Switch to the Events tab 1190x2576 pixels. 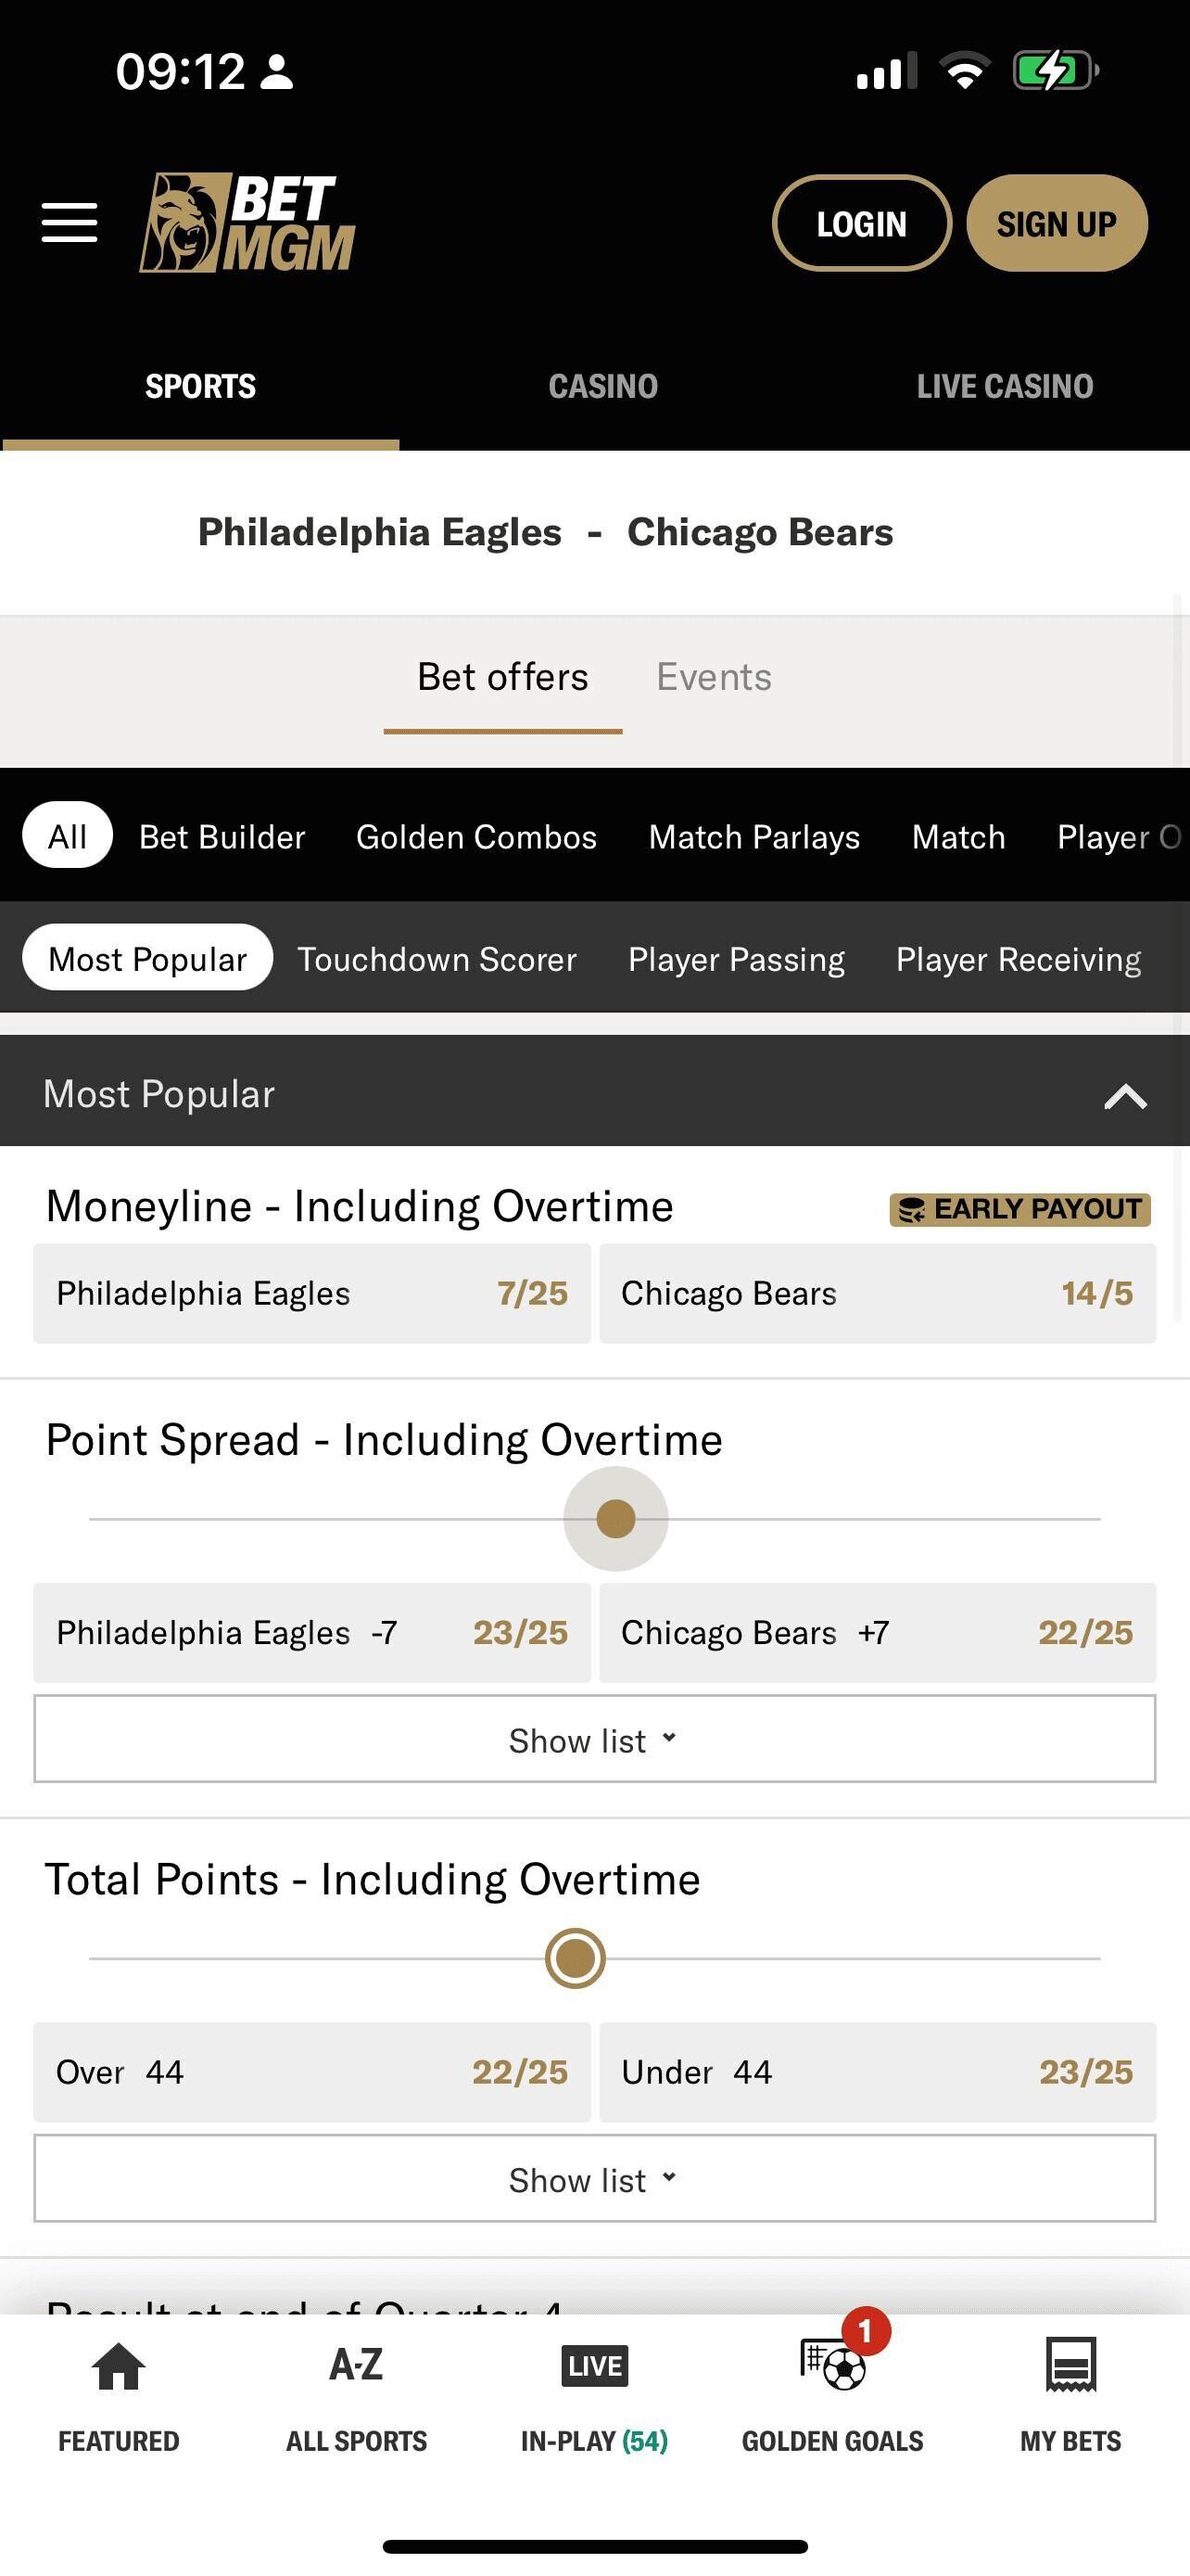point(714,677)
